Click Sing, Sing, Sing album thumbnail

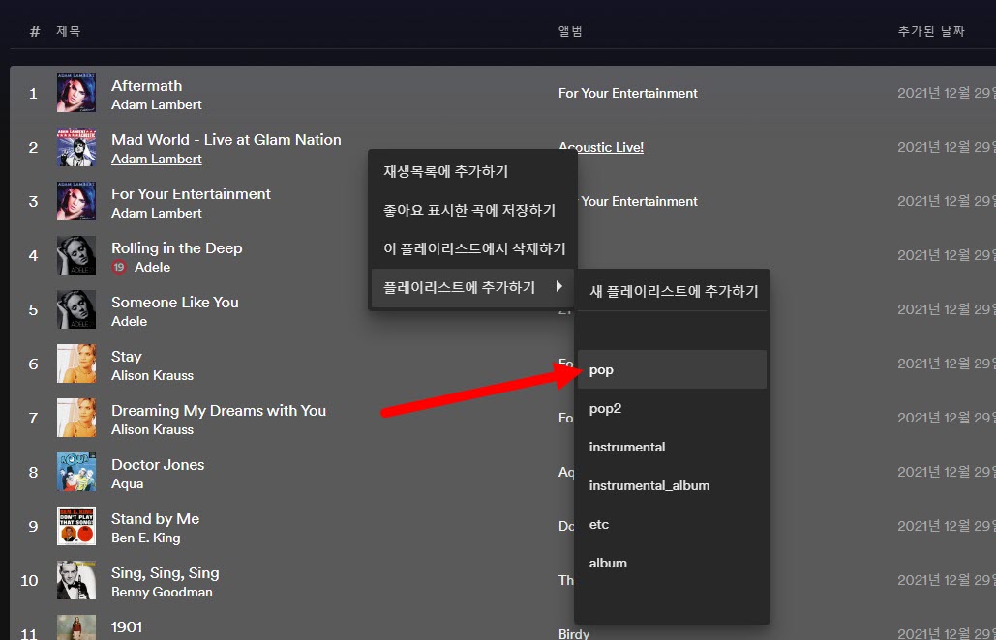tap(76, 580)
